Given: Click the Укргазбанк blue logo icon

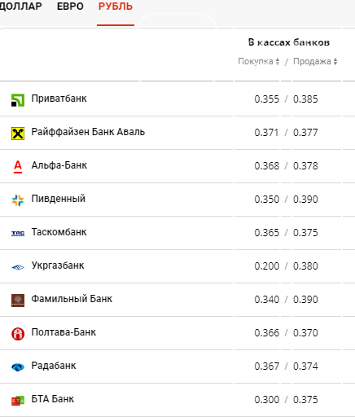Looking at the screenshot, I should coord(18,267).
